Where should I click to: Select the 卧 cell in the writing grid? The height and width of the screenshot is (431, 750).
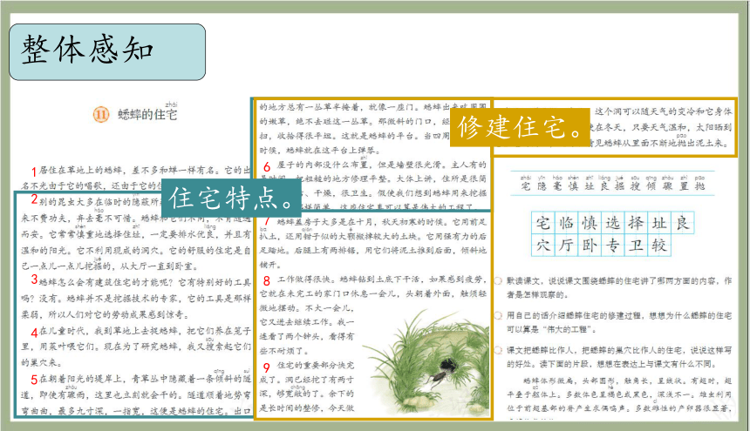tap(590, 246)
